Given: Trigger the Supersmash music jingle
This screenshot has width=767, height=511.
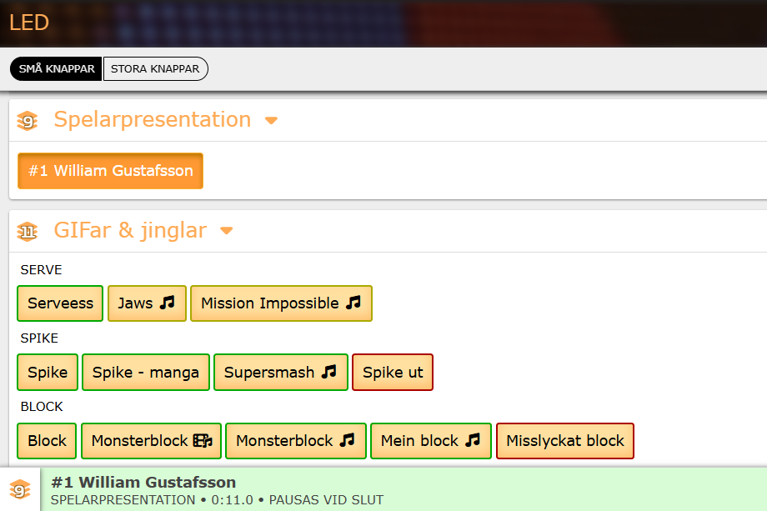Looking at the screenshot, I should (280, 372).
